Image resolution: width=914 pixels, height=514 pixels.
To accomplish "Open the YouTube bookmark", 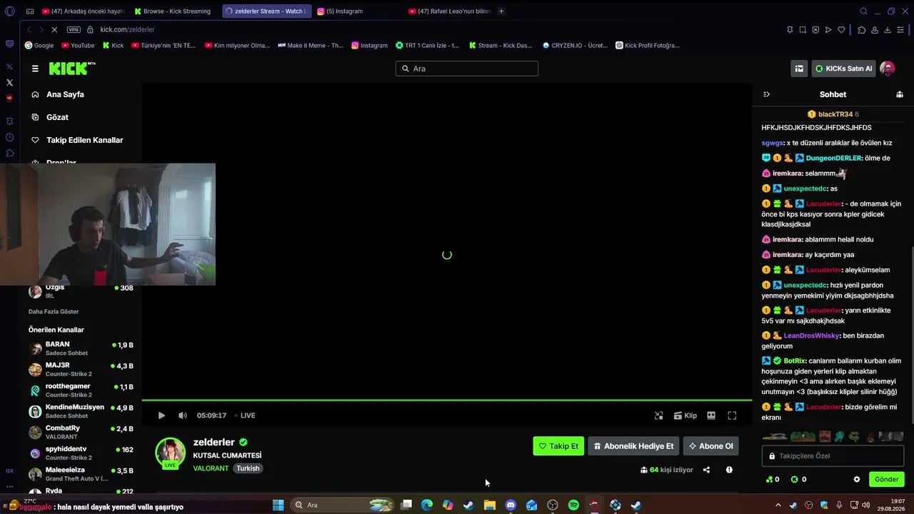I will [x=78, y=45].
